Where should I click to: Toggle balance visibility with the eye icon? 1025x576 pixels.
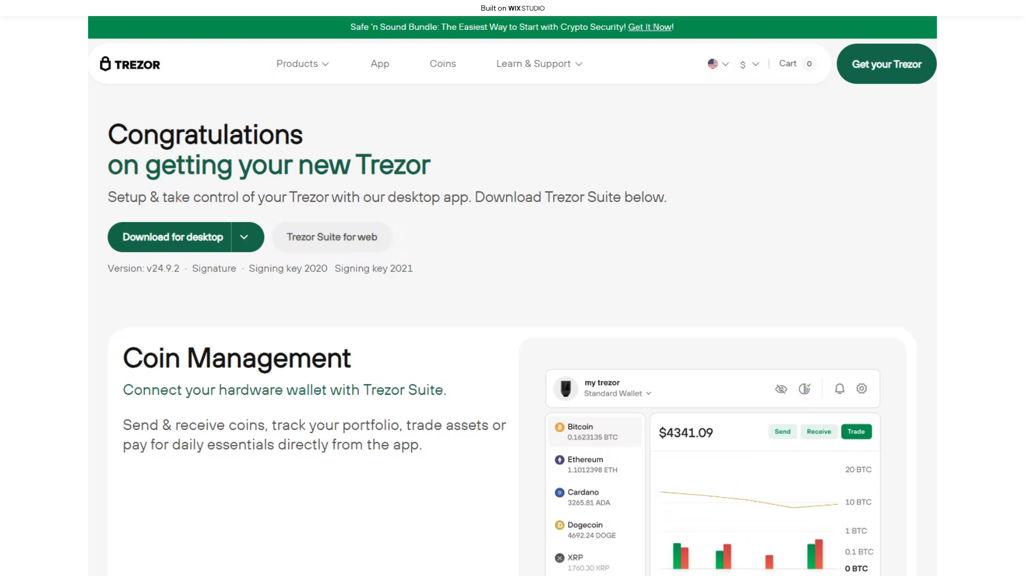[781, 389]
